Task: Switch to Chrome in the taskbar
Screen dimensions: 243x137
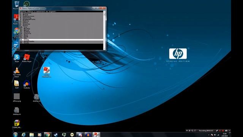Action: tap(48, 134)
